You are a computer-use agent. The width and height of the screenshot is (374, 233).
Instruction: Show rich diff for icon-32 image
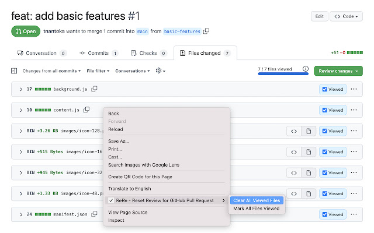click(309, 173)
